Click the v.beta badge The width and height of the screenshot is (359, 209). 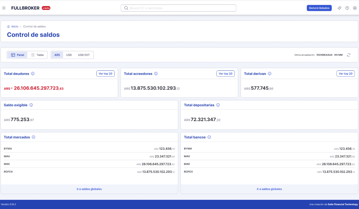tap(46, 8)
